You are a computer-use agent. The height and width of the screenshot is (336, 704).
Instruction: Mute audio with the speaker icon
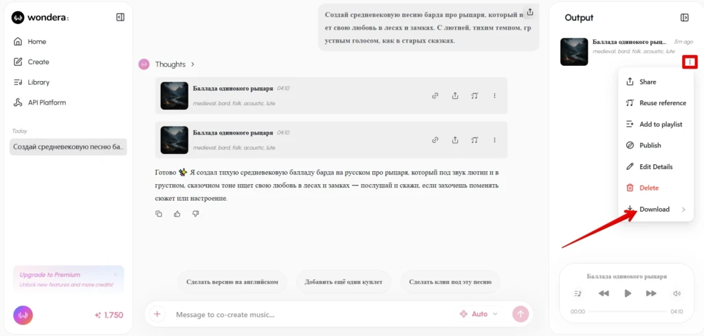(x=676, y=293)
